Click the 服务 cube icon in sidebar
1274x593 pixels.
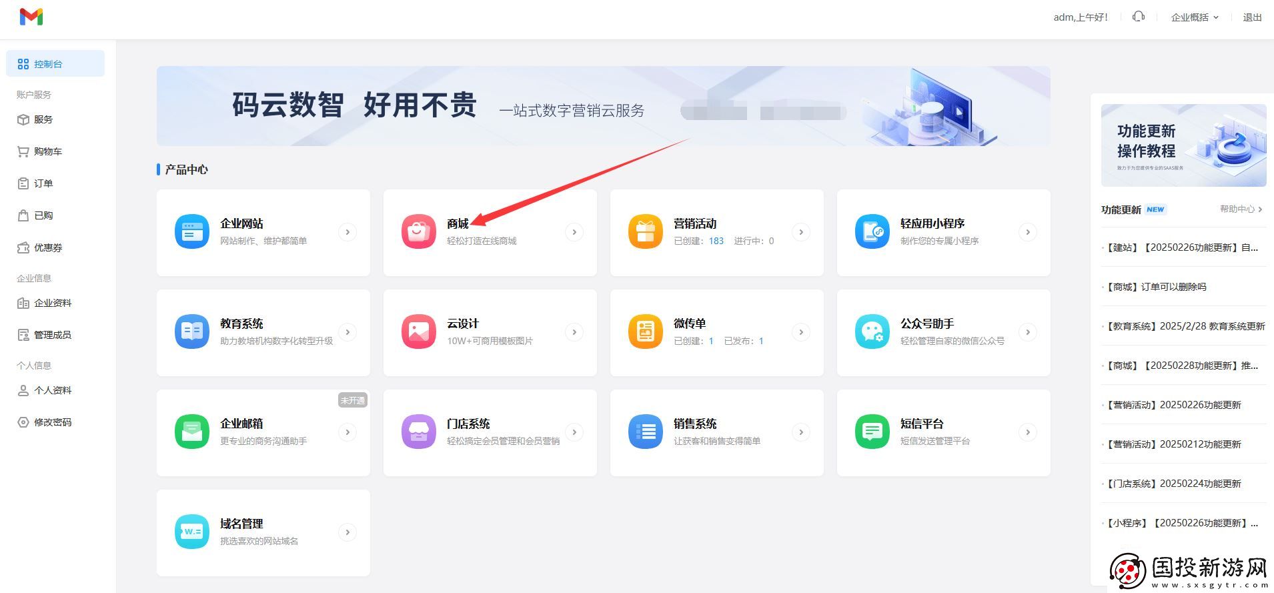(x=23, y=119)
